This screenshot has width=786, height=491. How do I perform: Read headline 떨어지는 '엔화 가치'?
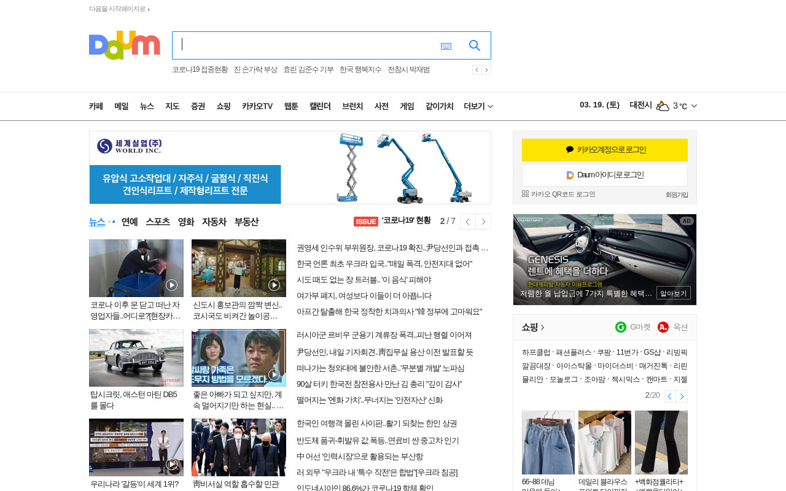(370, 400)
